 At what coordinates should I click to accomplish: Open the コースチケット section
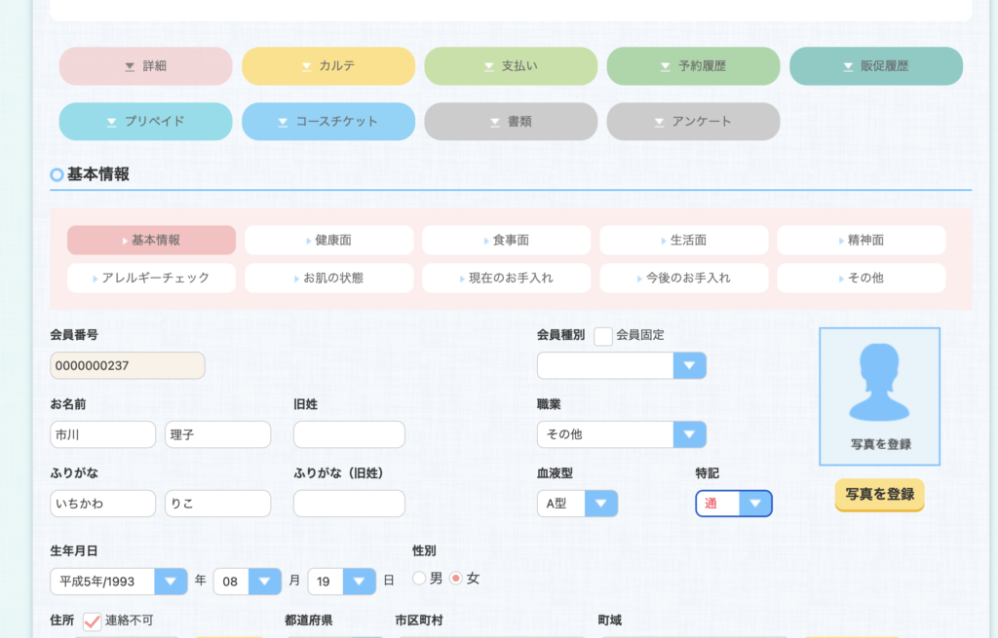[x=328, y=122]
